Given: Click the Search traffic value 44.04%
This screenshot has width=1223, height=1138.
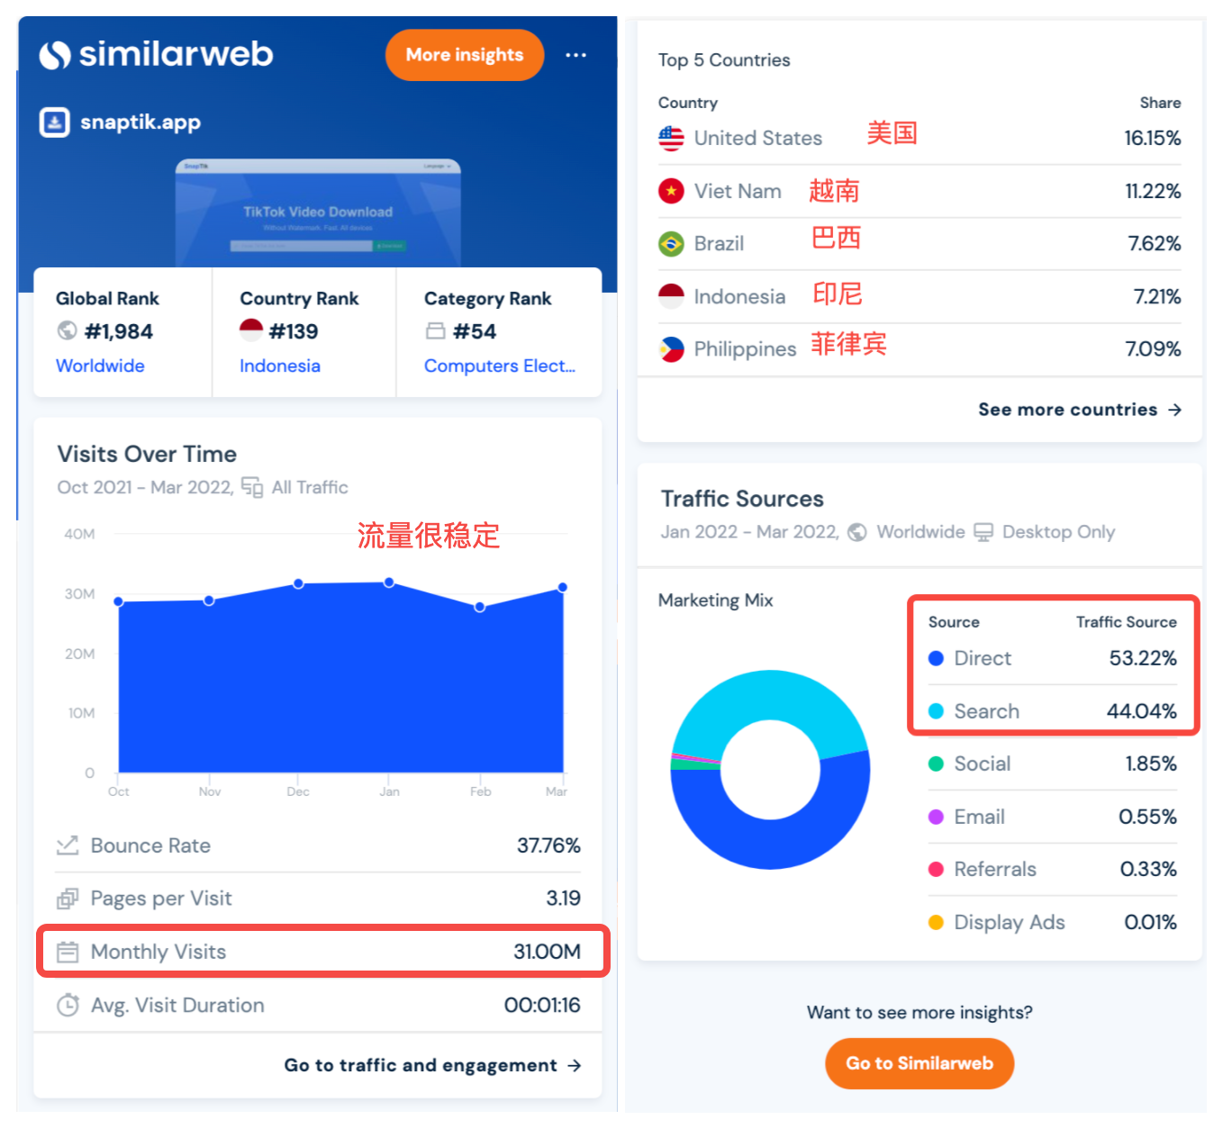Looking at the screenshot, I should click(x=1141, y=711).
